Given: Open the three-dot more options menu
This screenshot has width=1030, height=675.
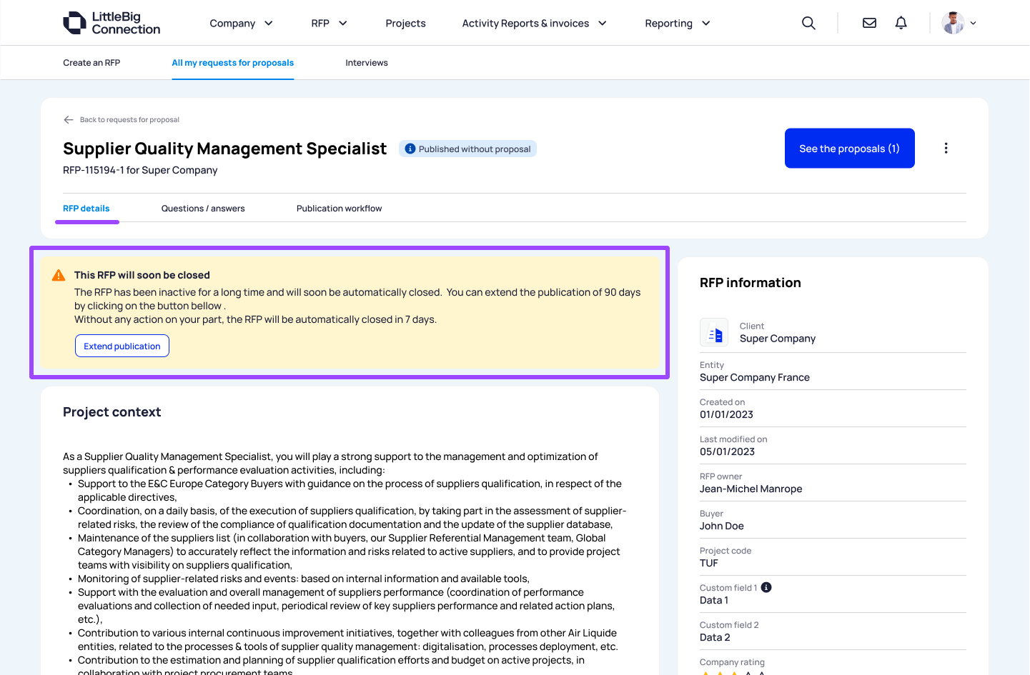Looking at the screenshot, I should pyautogui.click(x=946, y=148).
